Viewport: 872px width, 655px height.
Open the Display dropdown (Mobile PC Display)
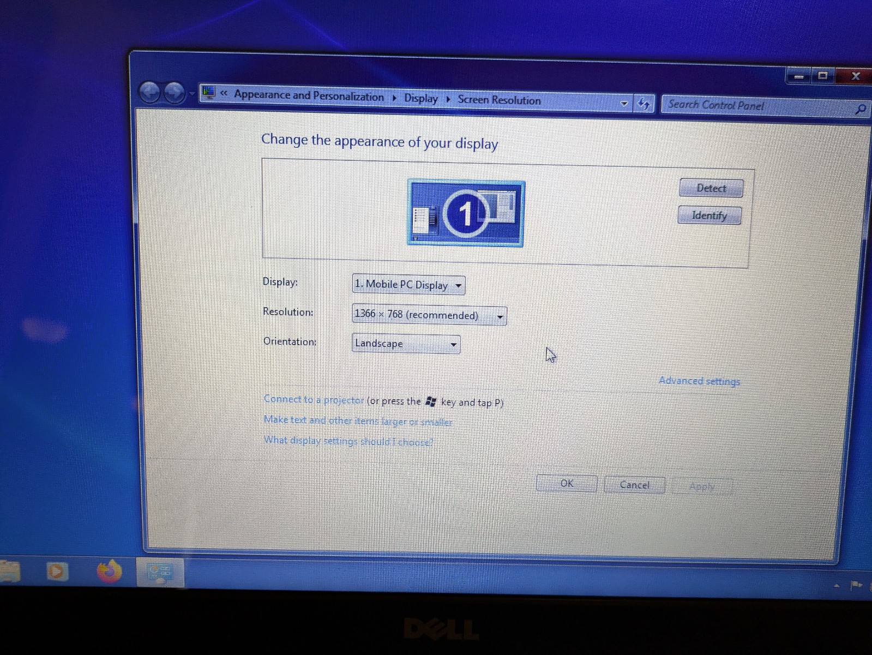408,285
